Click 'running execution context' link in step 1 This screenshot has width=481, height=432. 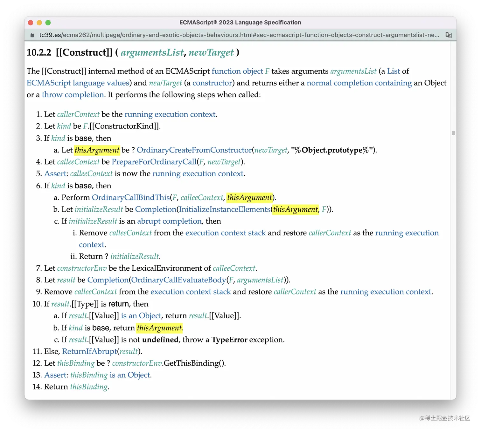170,114
